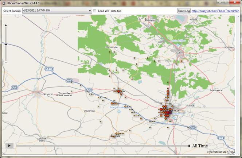This screenshot has width=242, height=158.
Task: Click the airport icon near Brochocin
Action: tap(119, 111)
